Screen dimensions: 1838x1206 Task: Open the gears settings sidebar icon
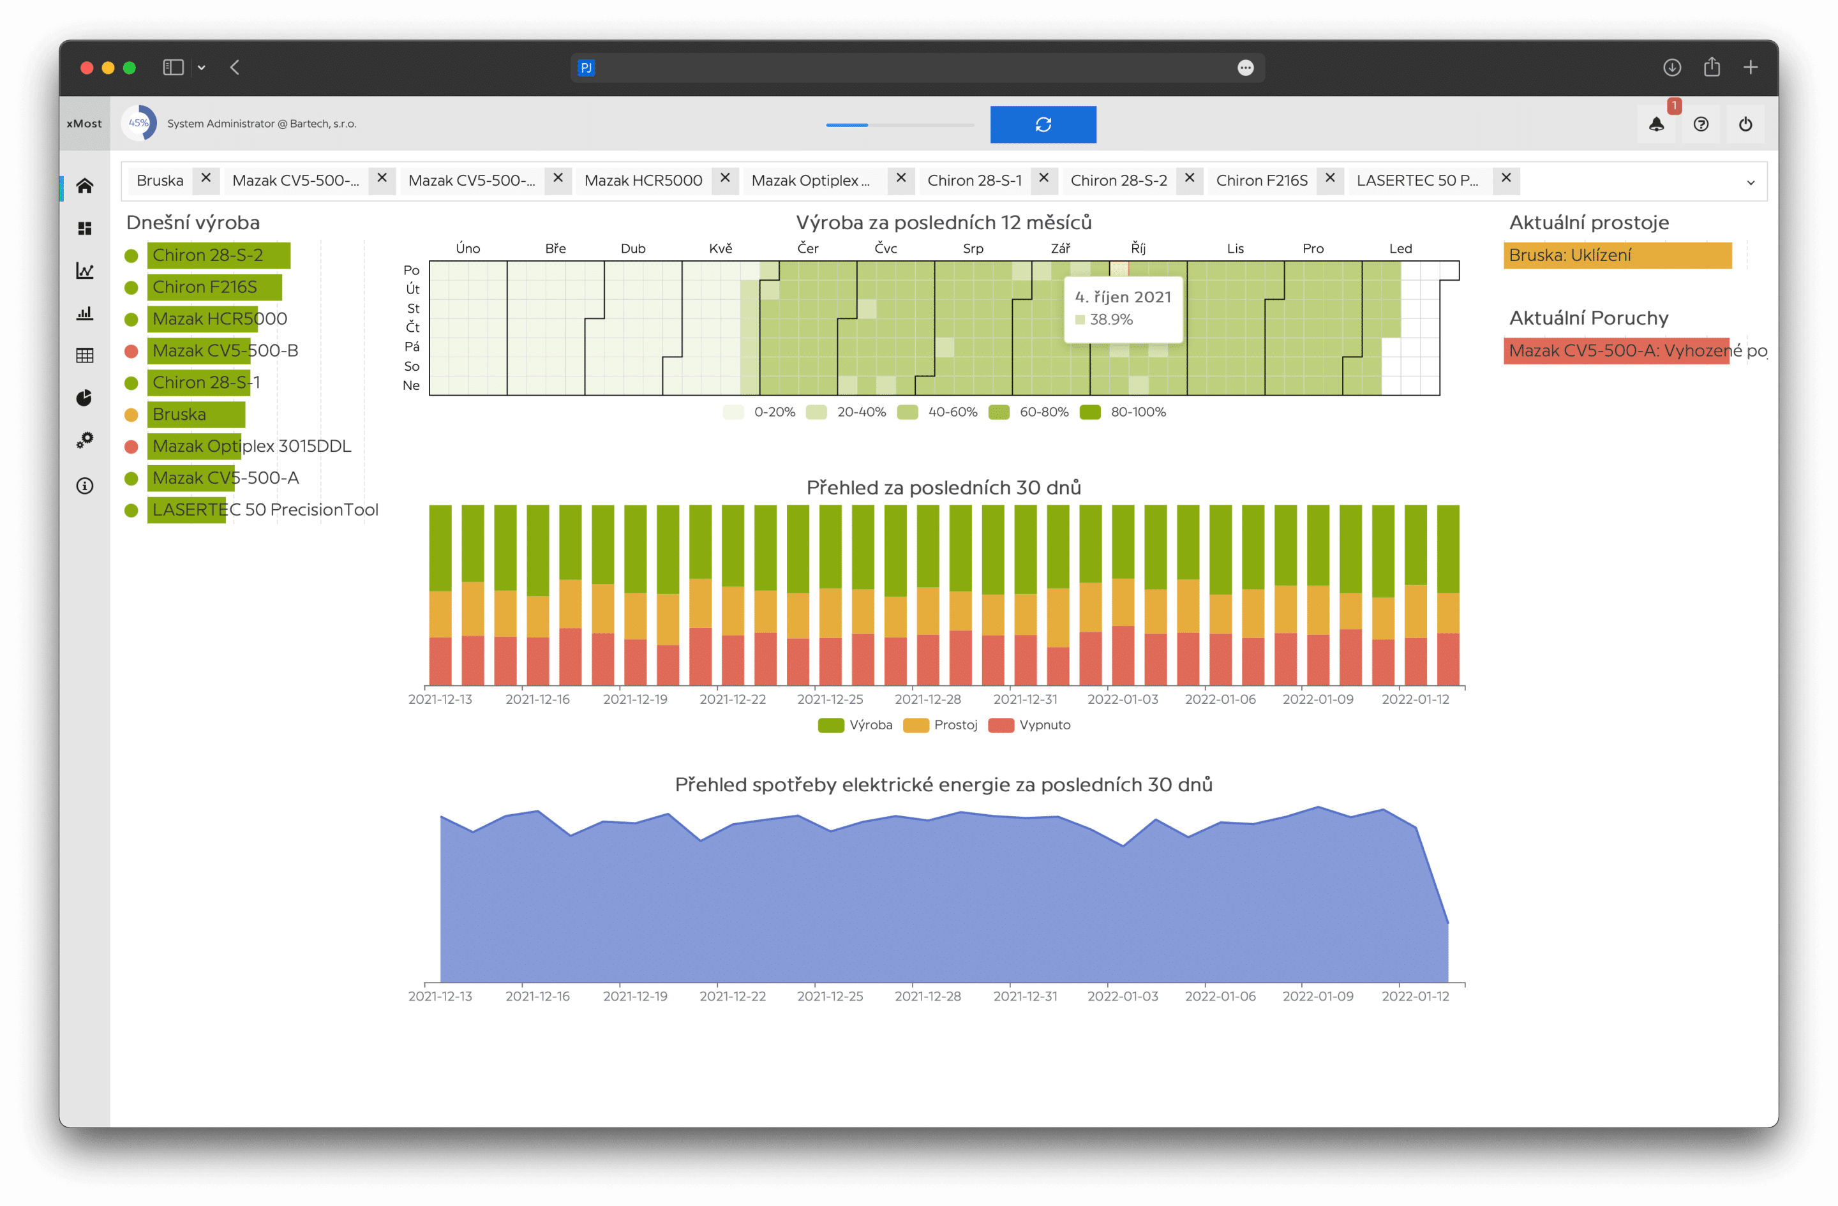click(x=84, y=440)
